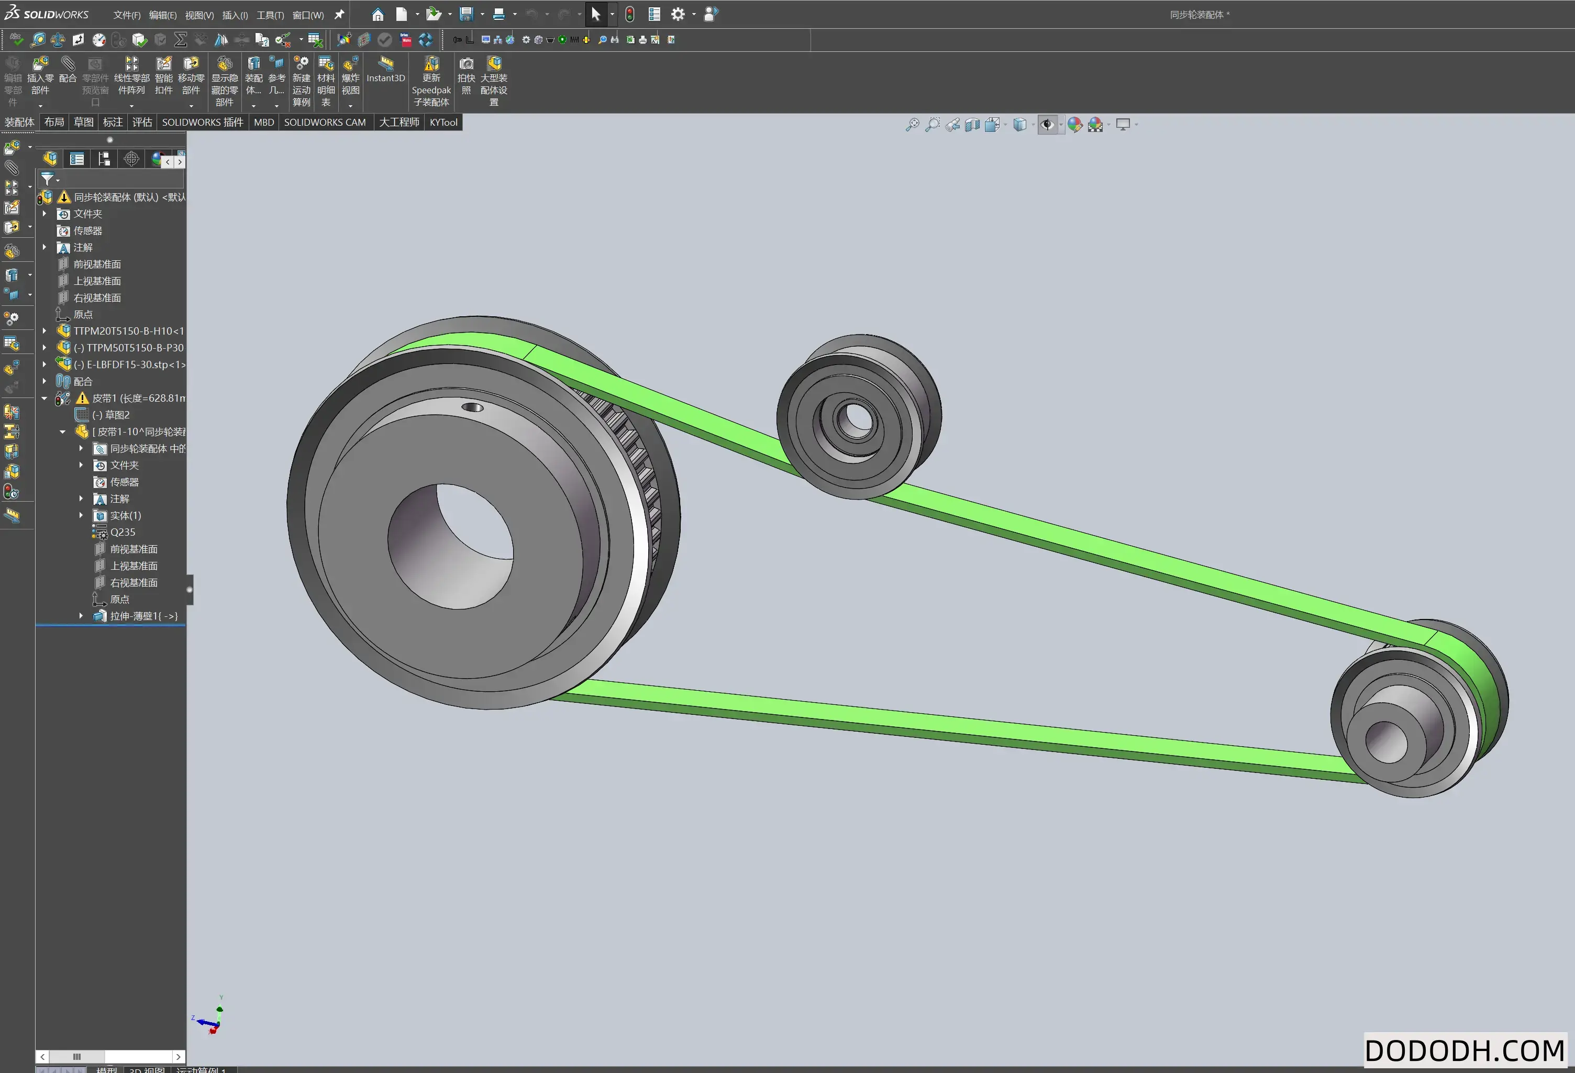Click the tree filter funnel icon

[x=47, y=179]
